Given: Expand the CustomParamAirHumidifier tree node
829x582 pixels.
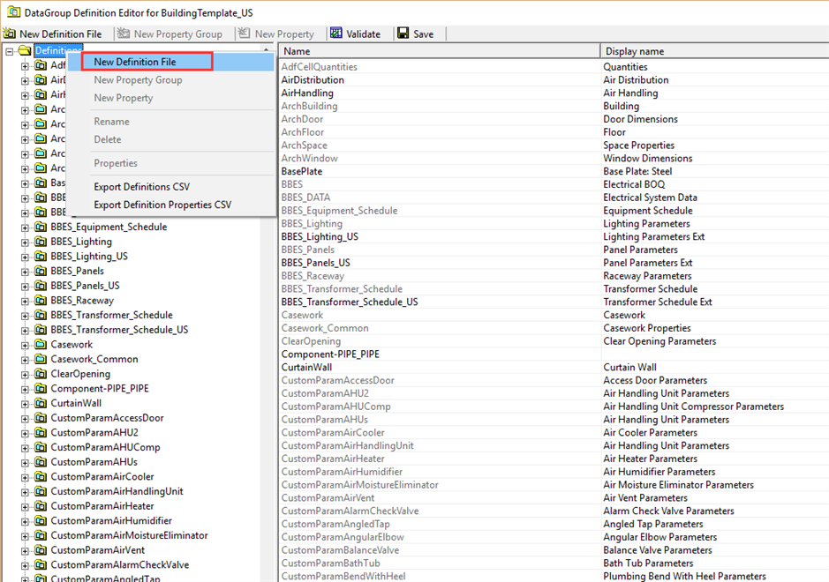Looking at the screenshot, I should [25, 522].
